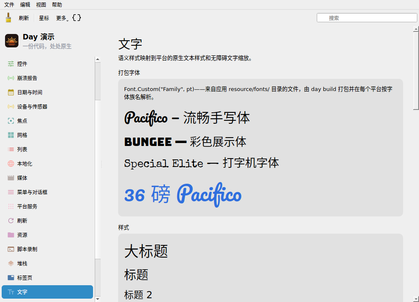This screenshot has width=419, height=302.
Task: Select the sidebar 刷新 circular arrow icon
Action: pos(11,221)
